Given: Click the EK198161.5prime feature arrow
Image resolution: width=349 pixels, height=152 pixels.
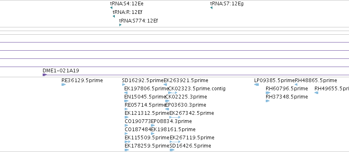Looking at the screenshot, I should pyautogui.click(x=153, y=134).
